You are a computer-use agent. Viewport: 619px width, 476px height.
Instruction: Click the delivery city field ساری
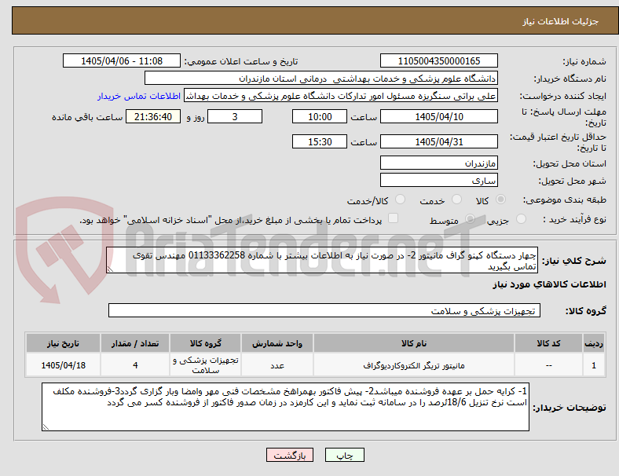[x=439, y=180]
